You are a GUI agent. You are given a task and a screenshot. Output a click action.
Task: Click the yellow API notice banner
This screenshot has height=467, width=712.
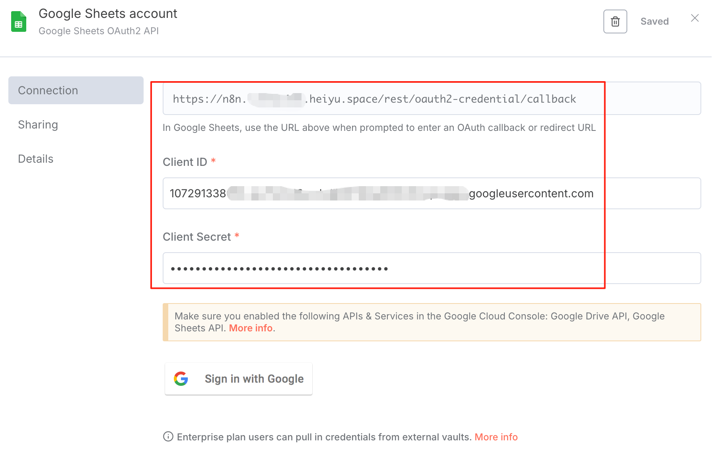tap(432, 322)
